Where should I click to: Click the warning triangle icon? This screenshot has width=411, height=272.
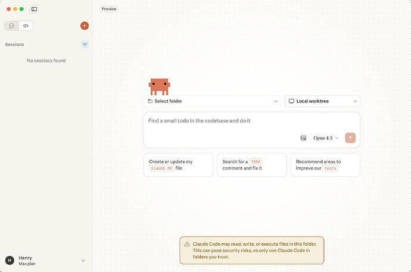[187, 244]
